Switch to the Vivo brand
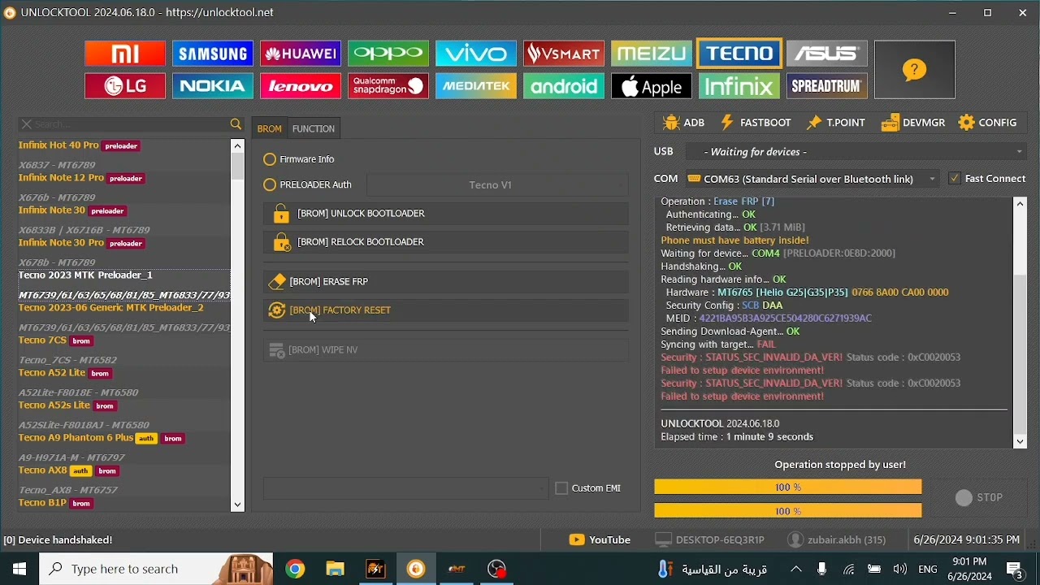The width and height of the screenshot is (1040, 585). click(x=476, y=54)
